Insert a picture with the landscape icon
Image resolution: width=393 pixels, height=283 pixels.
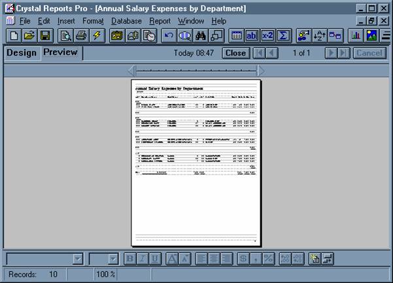pyautogui.click(x=371, y=35)
